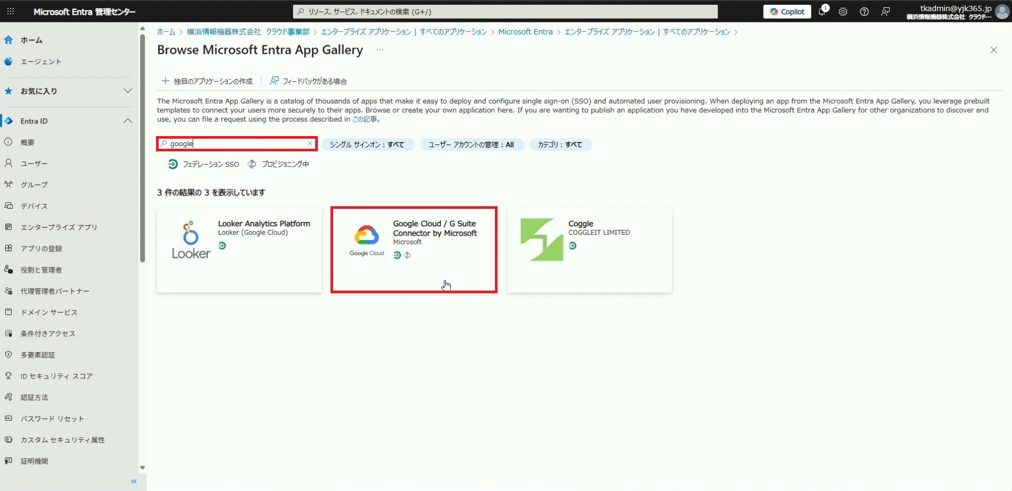The width and height of the screenshot is (1012, 491).
Task: Click 独自のアプリケーションの作成 button
Action: pyautogui.click(x=207, y=81)
